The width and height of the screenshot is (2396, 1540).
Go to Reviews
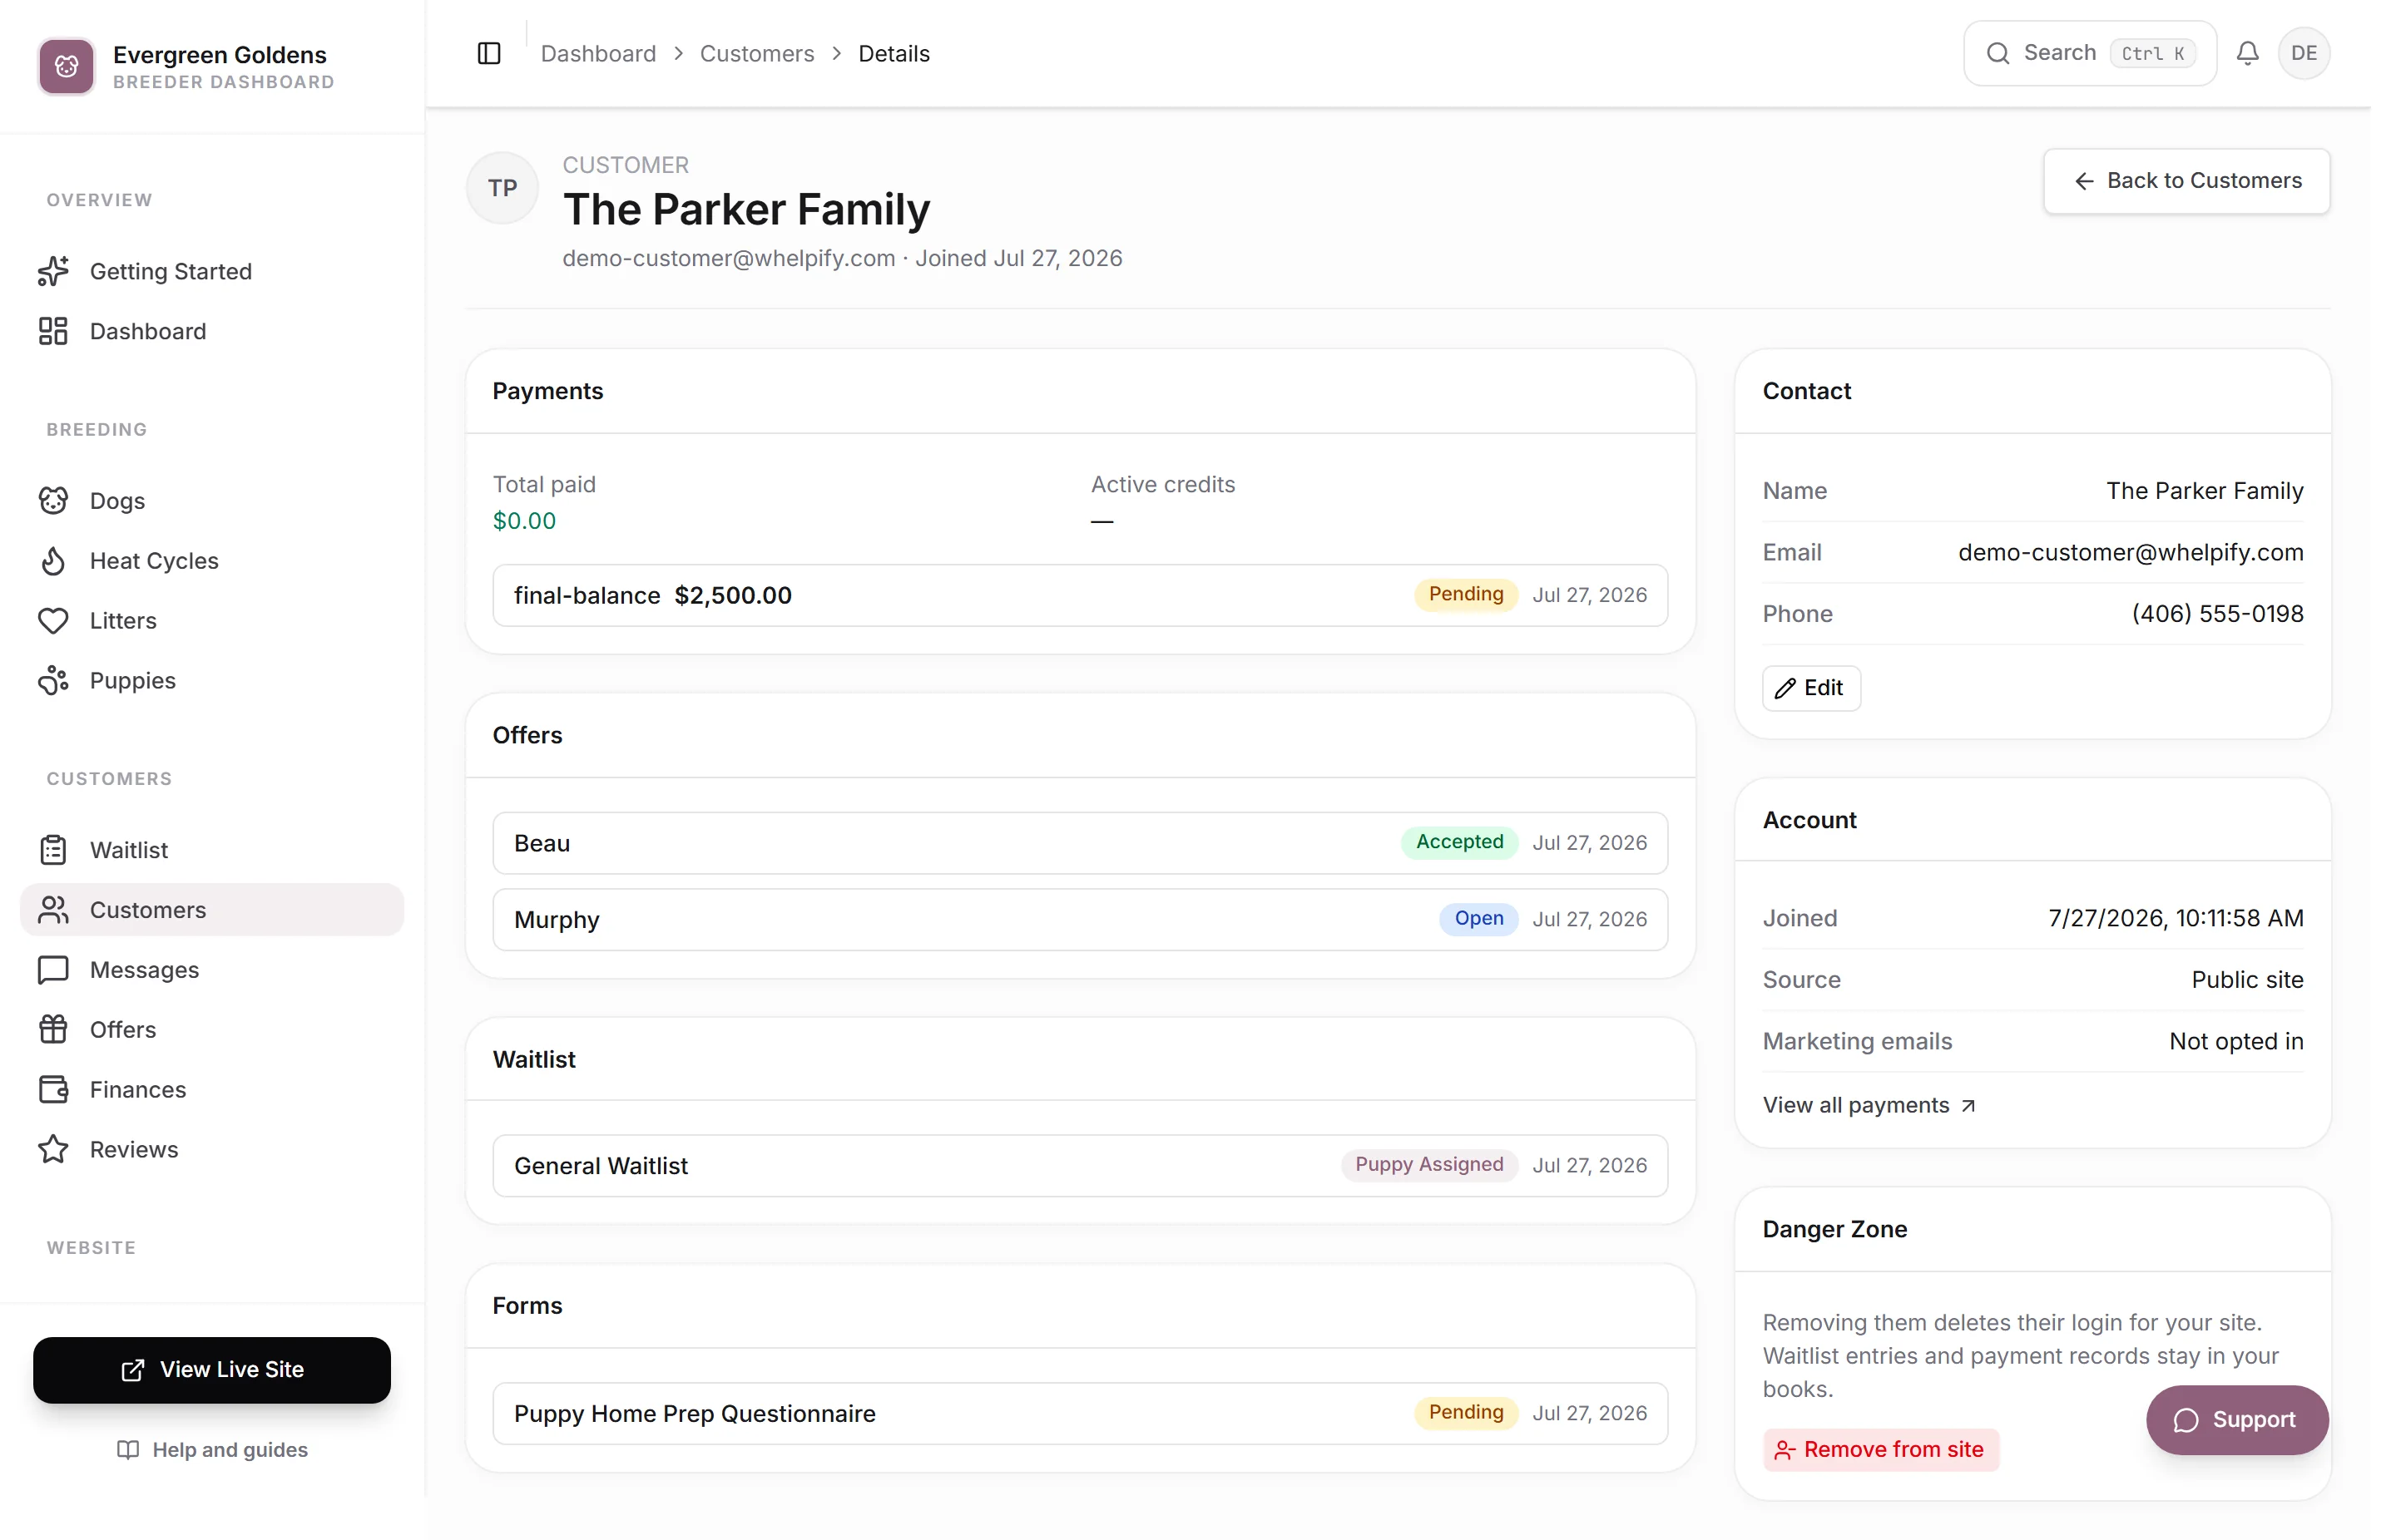pos(212,1150)
